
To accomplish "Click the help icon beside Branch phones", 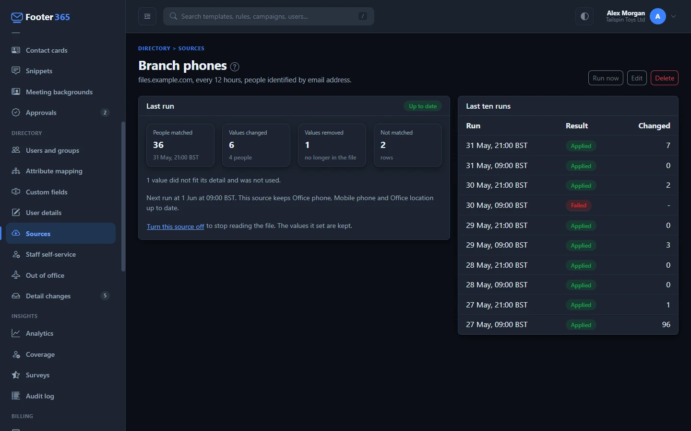I will 235,67.
